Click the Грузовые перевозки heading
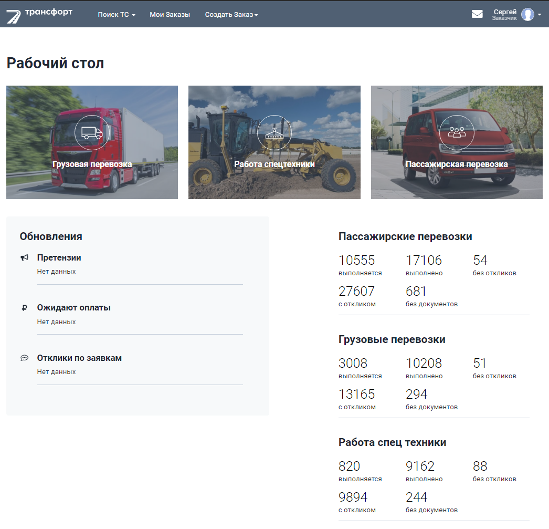Image resolution: width=549 pixels, height=529 pixels. pyautogui.click(x=392, y=339)
